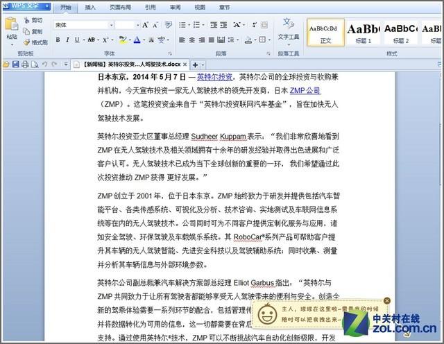Open the line spacing dropdown arrow
The image size is (444, 344).
[237, 40]
